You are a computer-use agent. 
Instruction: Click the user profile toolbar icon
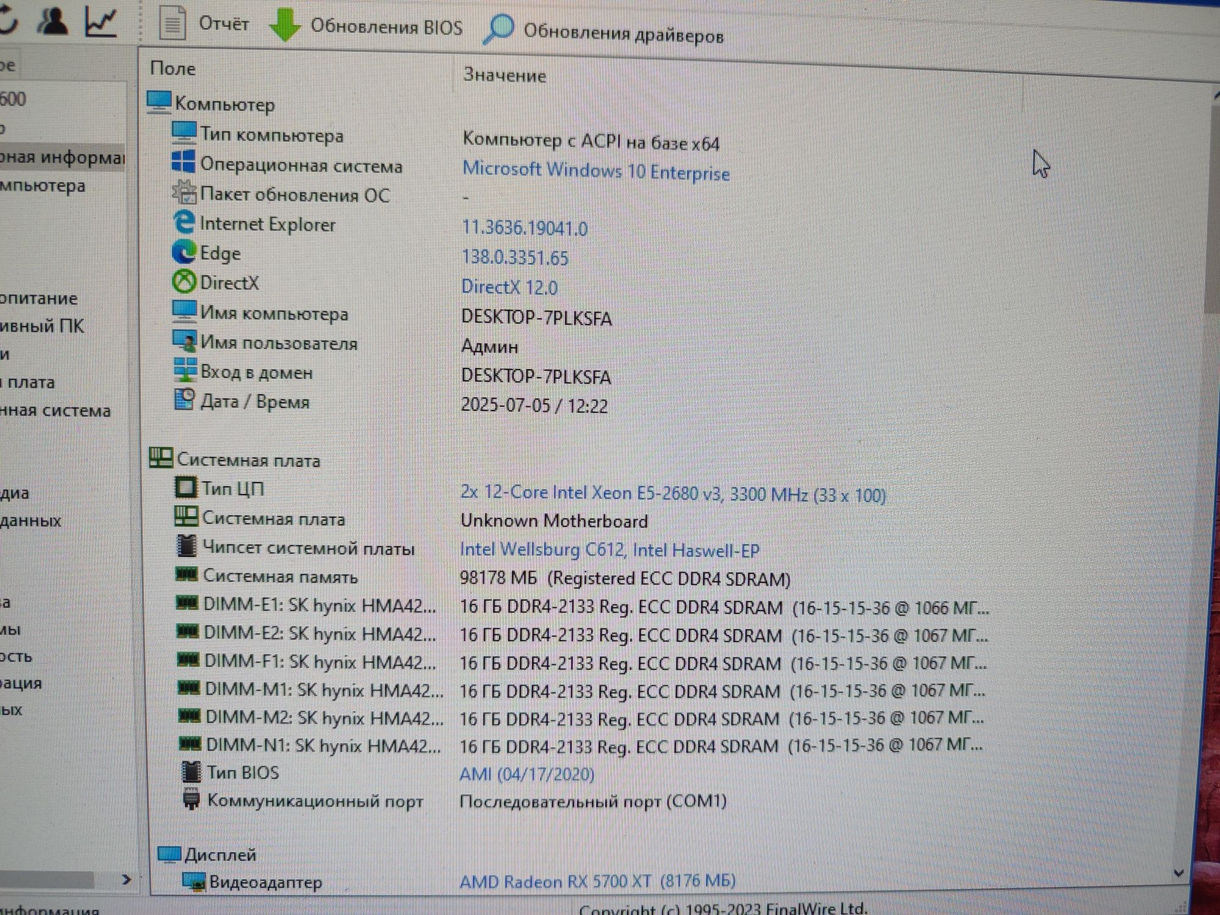point(52,20)
